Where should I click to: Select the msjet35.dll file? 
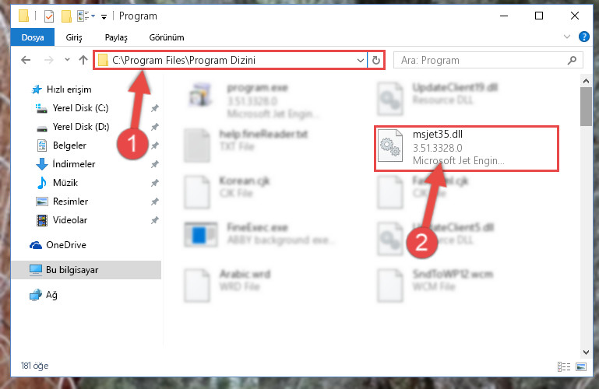[466, 149]
